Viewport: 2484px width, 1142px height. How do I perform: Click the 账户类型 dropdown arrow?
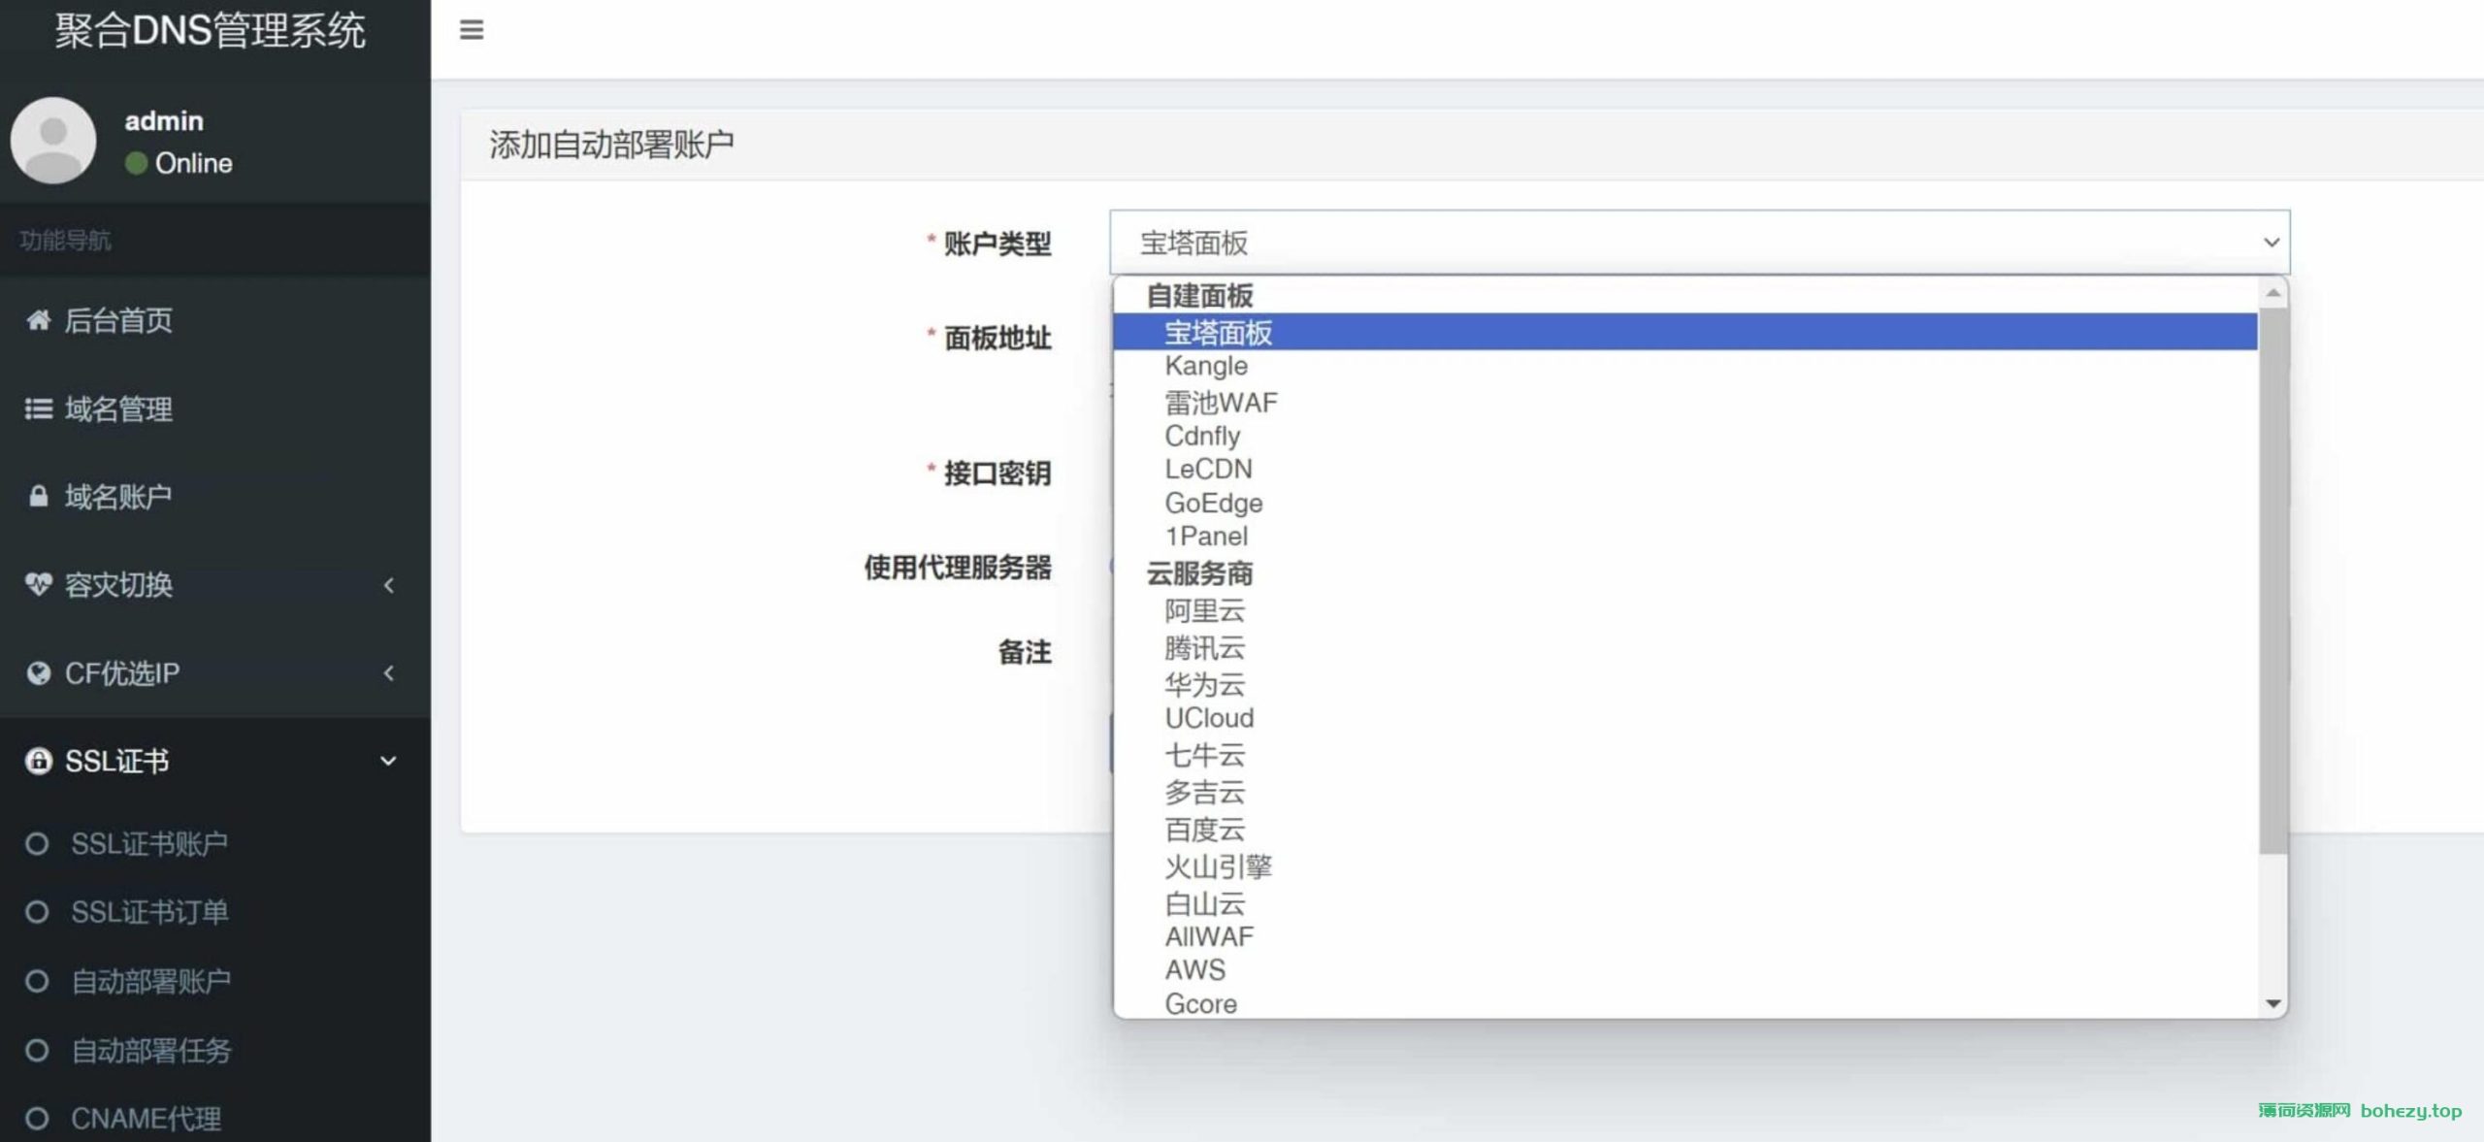point(2271,243)
